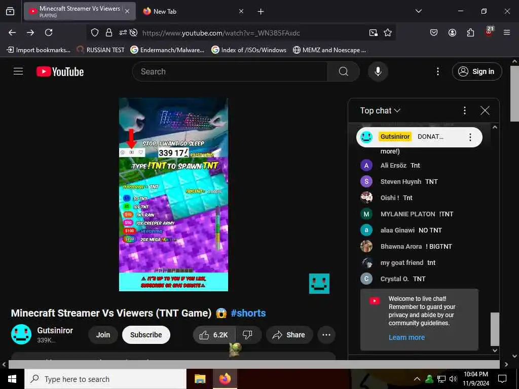This screenshot has height=389, width=519.
Task: Click the taskbar Type here to search box
Action: pos(105,379)
